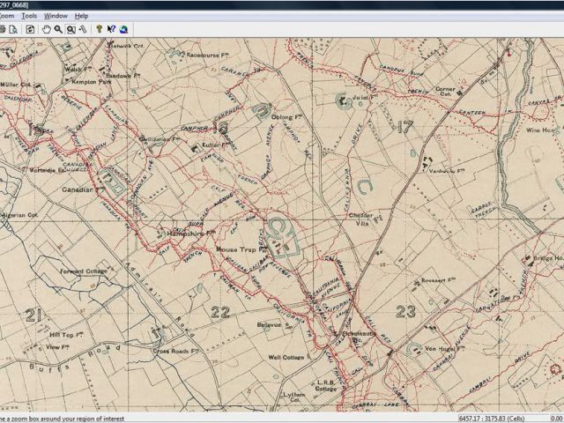Click grid square number 17 on the map
The width and height of the screenshot is (564, 423).
(x=405, y=127)
